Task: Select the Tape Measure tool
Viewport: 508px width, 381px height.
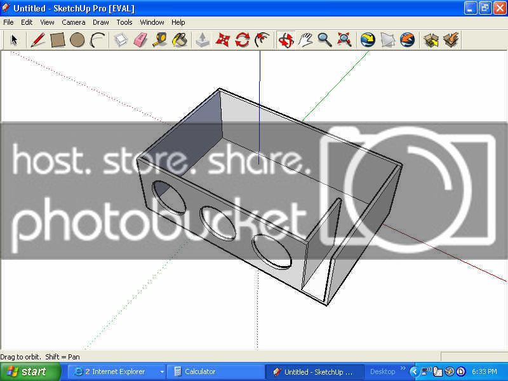Action: coord(160,40)
